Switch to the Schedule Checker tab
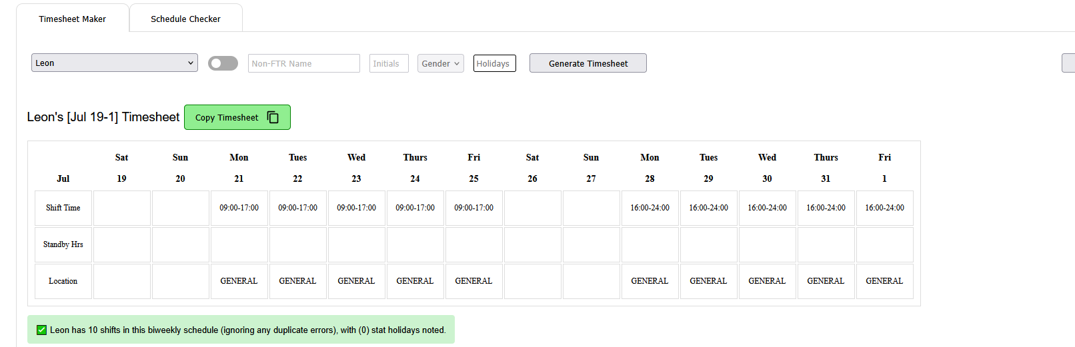1075x347 pixels. (x=185, y=19)
